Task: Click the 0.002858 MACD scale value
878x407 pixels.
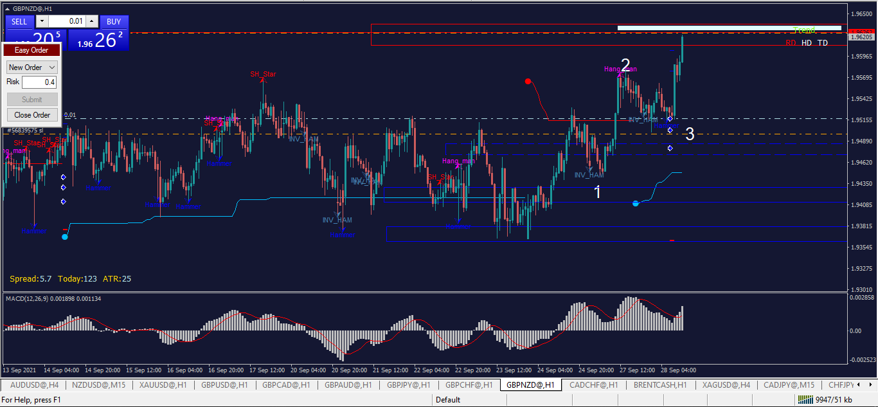Action: [x=862, y=298]
